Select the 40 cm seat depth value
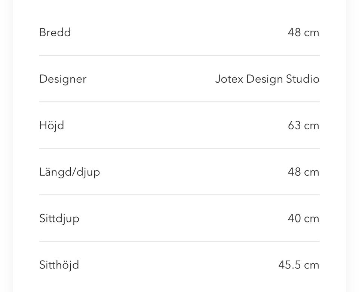359x292 pixels. (303, 218)
